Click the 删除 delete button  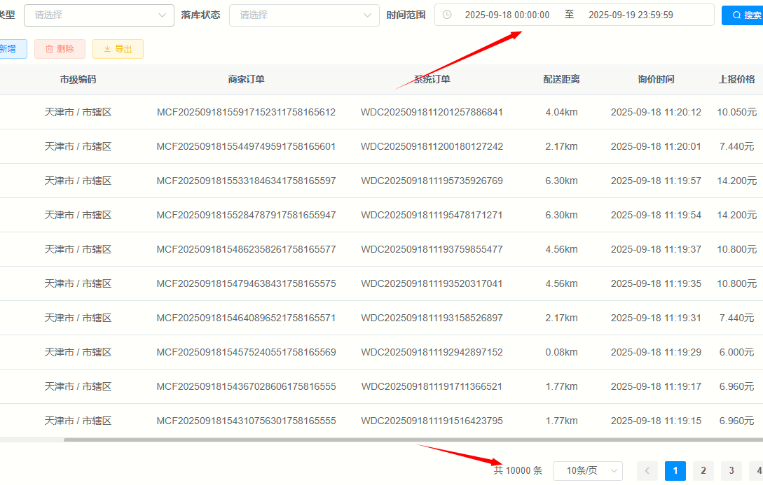click(x=60, y=49)
